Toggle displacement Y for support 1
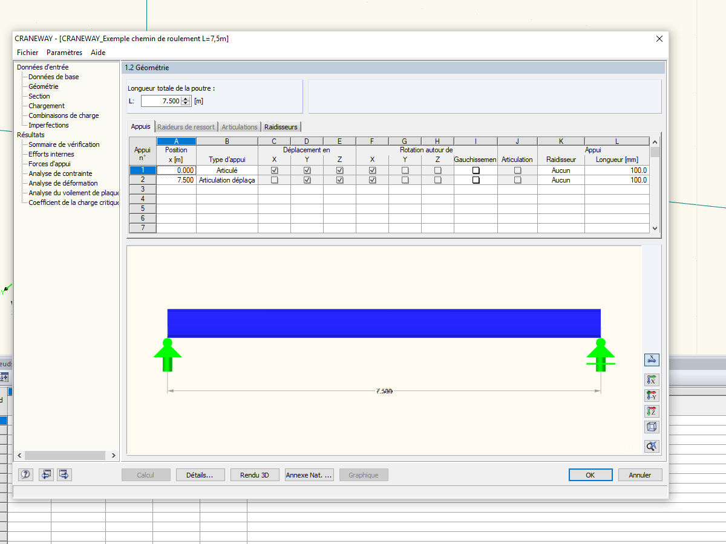Image resolution: width=726 pixels, height=544 pixels. (307, 170)
